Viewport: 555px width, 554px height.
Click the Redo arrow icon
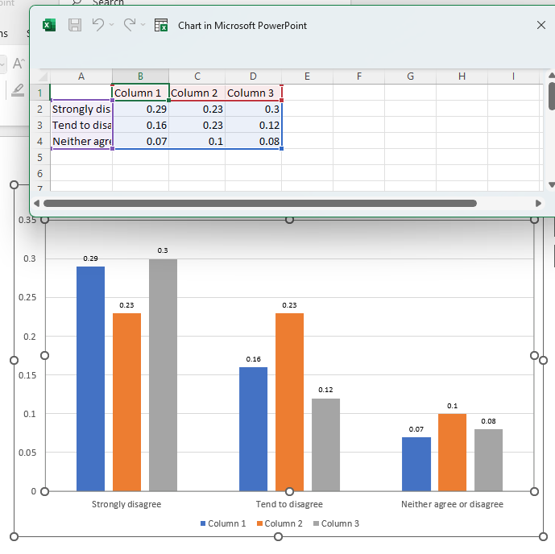coord(129,25)
